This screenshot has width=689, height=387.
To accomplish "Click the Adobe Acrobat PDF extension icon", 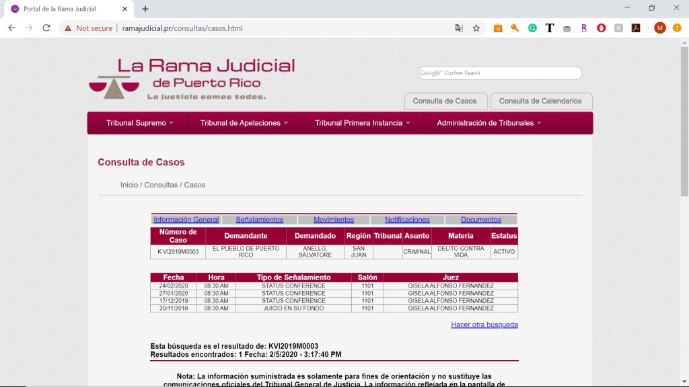I will click(635, 28).
